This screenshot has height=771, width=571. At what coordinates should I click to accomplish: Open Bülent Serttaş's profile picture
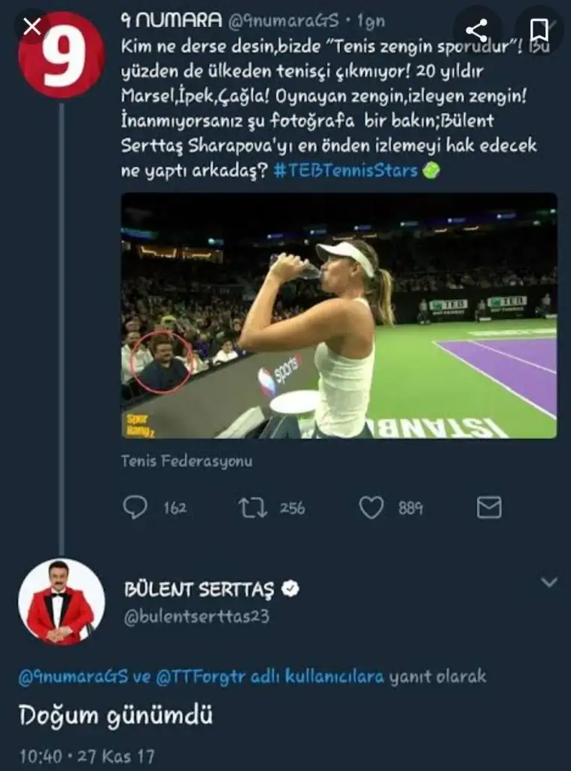pyautogui.click(x=61, y=601)
